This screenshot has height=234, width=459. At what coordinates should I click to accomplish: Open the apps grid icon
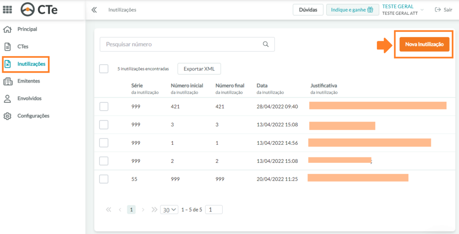[x=7, y=10]
